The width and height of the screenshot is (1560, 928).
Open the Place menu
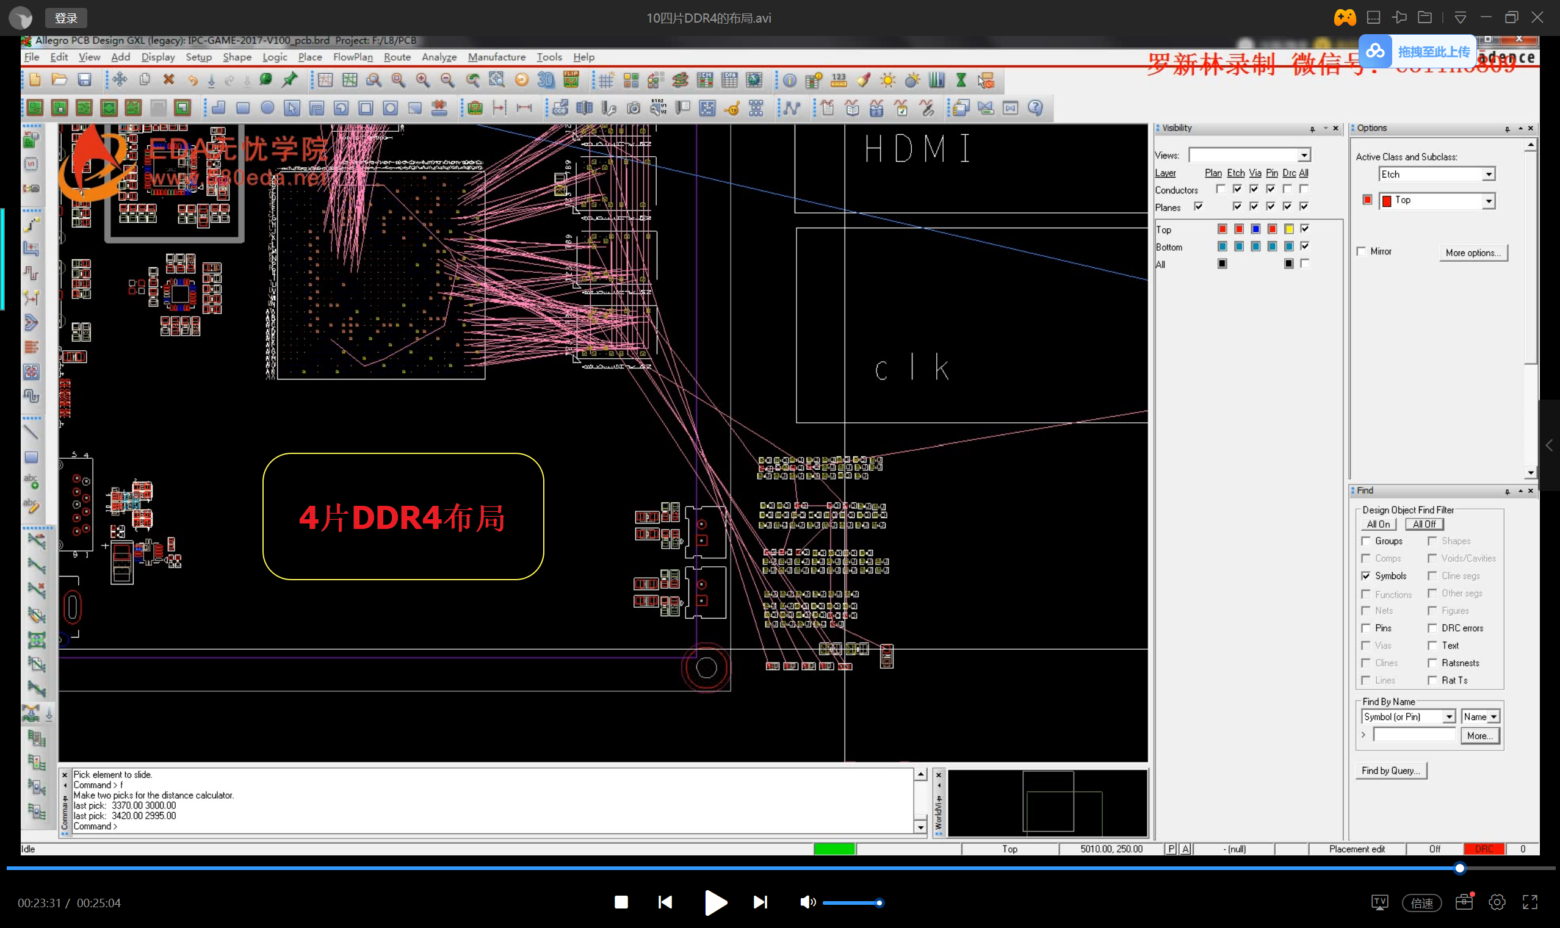click(309, 57)
